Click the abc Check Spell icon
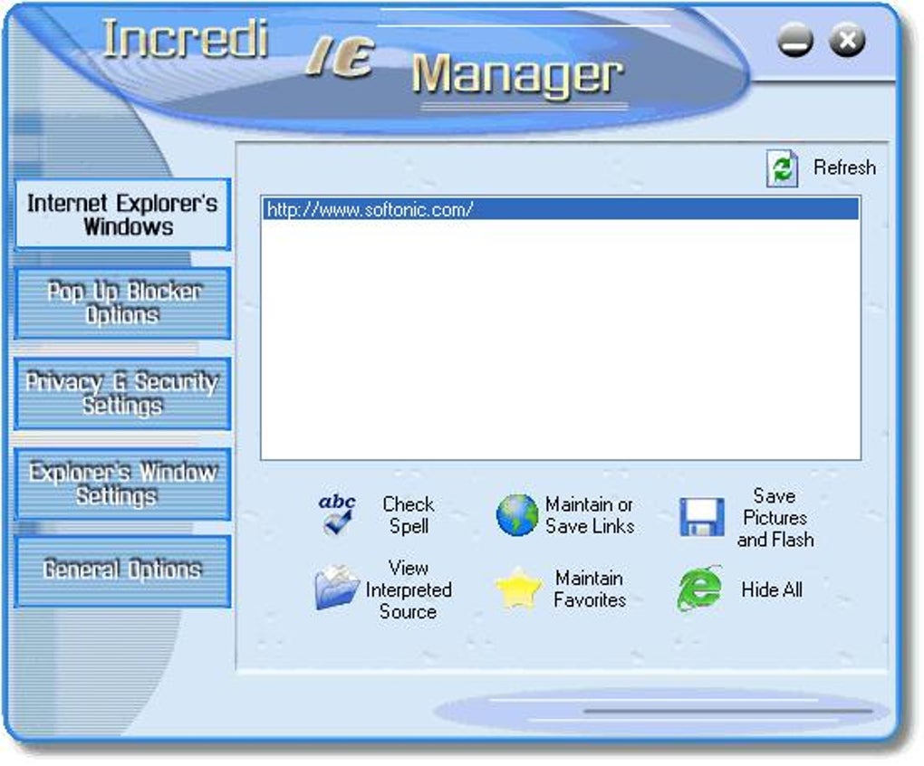This screenshot has height=766, width=924. 337,514
